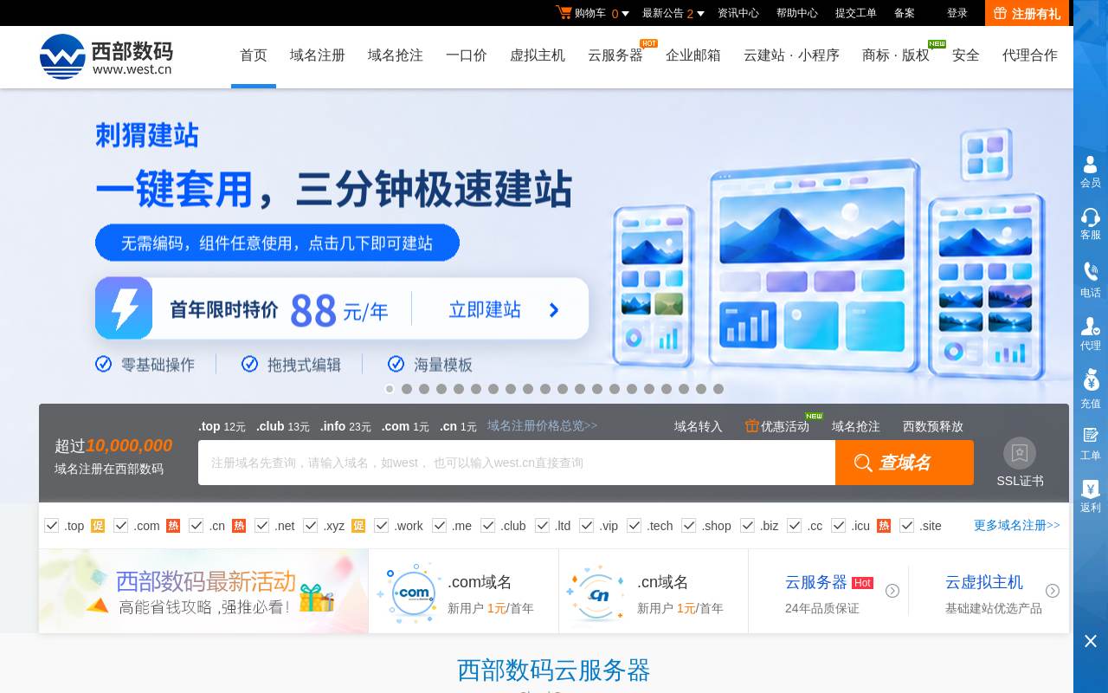This screenshot has height=693, width=1108.
Task: Toggle the .cn domain checkbox
Action: [196, 525]
